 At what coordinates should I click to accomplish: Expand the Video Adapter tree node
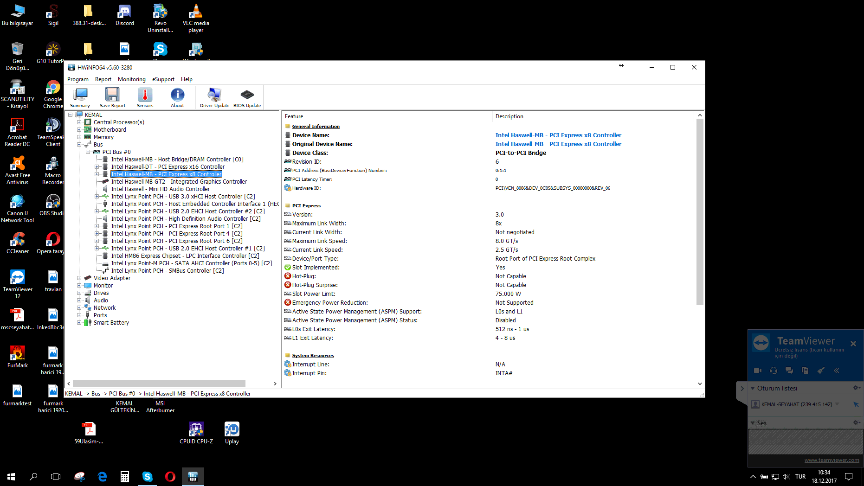click(79, 278)
